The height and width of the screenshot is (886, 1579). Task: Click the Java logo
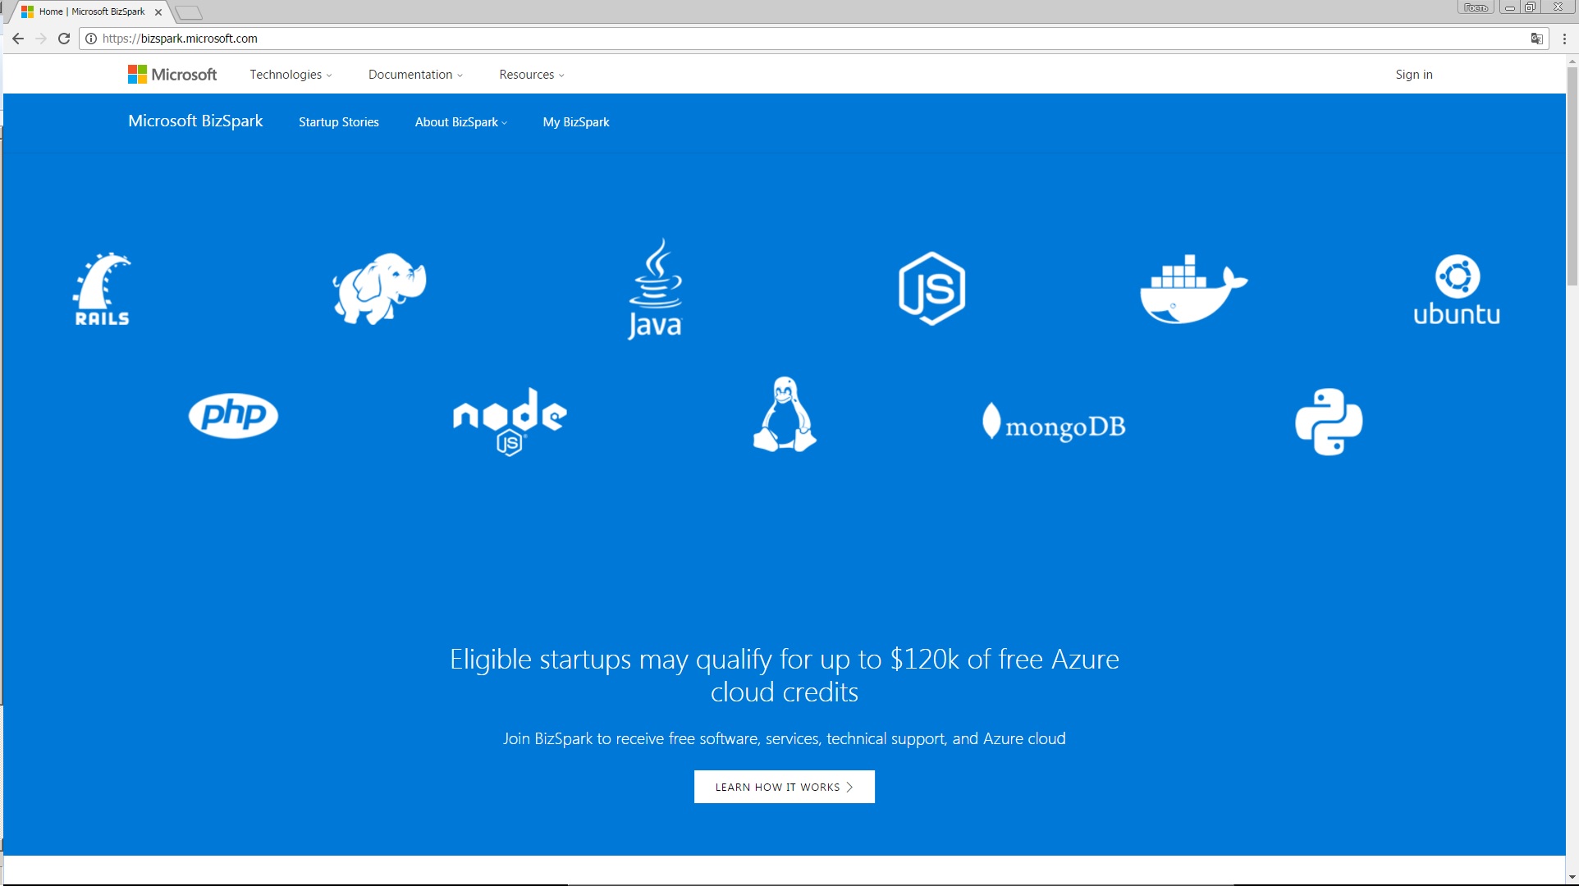(655, 289)
